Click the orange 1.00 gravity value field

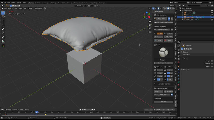click(x=160, y=34)
